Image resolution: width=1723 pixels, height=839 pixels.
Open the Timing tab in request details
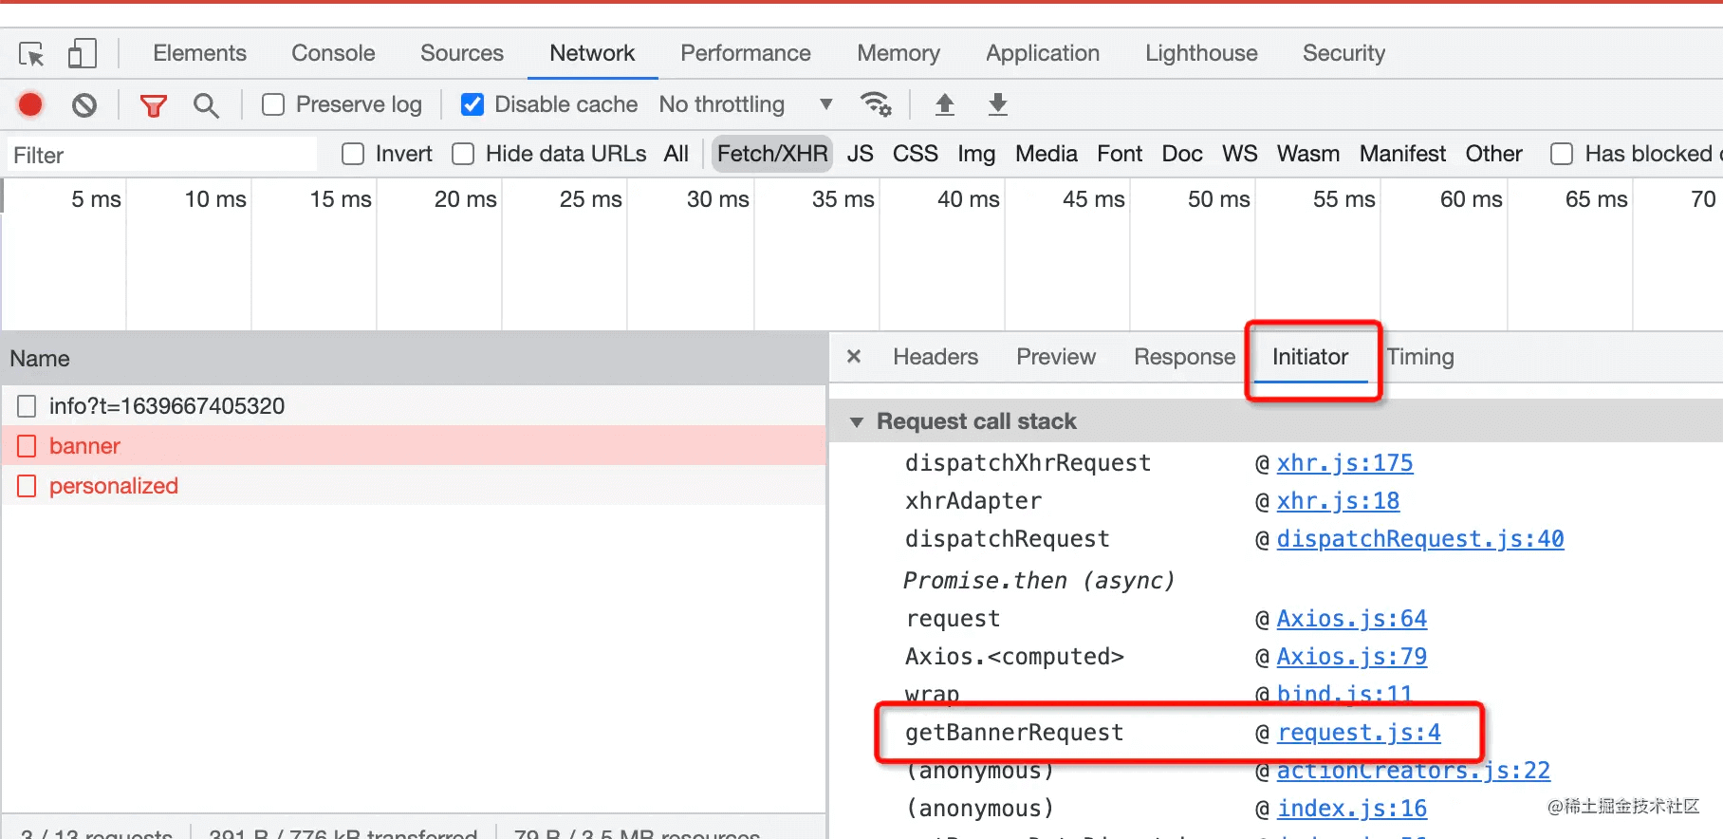(1419, 357)
